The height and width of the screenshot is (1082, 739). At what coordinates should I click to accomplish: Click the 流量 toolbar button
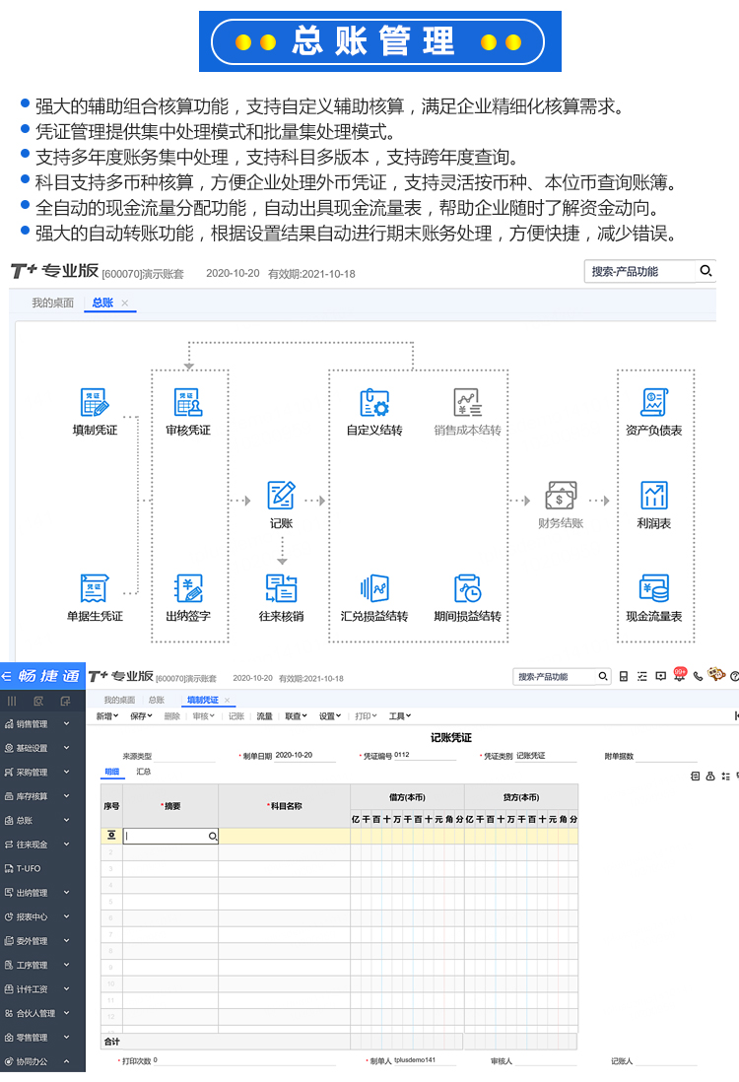264,716
